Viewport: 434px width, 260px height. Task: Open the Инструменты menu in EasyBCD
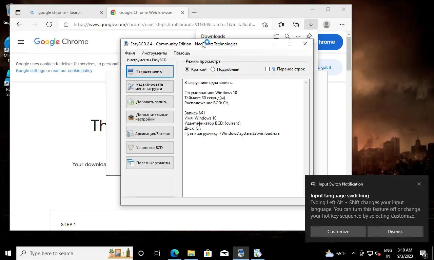(x=154, y=53)
